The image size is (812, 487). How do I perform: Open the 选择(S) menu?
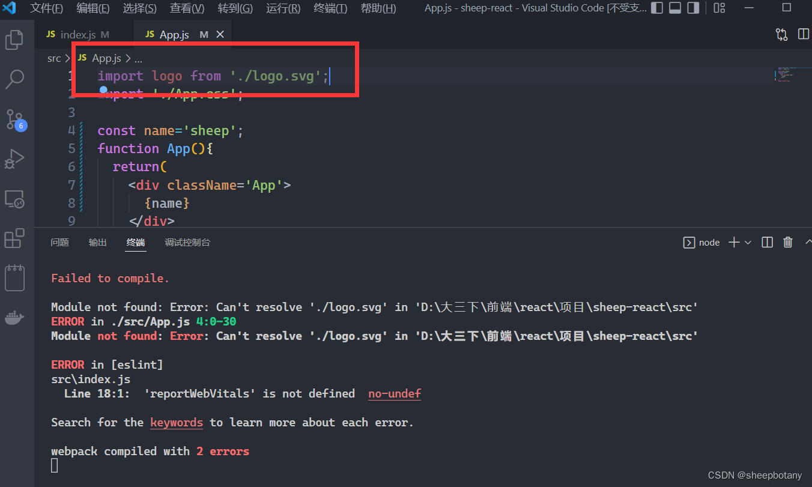coord(140,8)
